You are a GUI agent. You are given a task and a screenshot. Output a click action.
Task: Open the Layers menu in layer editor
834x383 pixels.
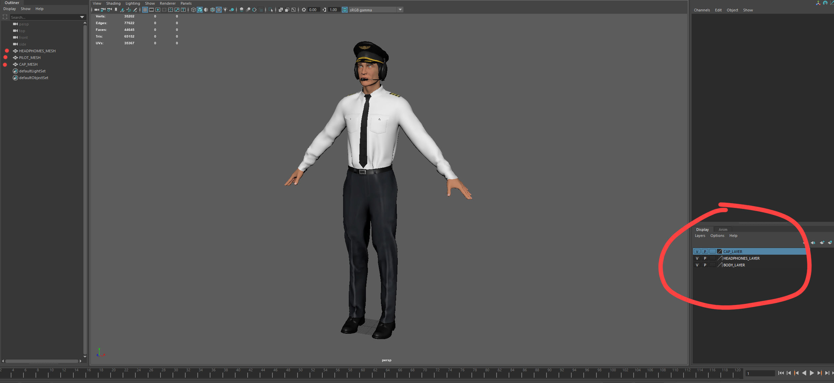point(700,236)
